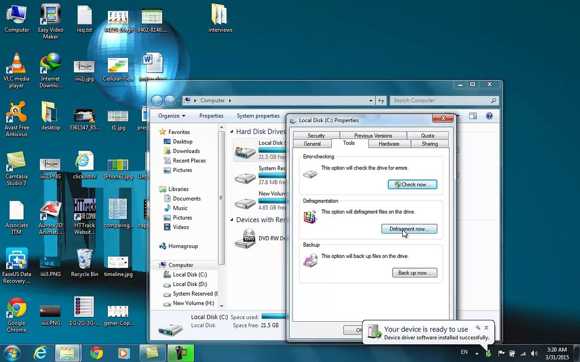Click the Check now button
Viewport: 580px width, 362px height.
pyautogui.click(x=412, y=185)
